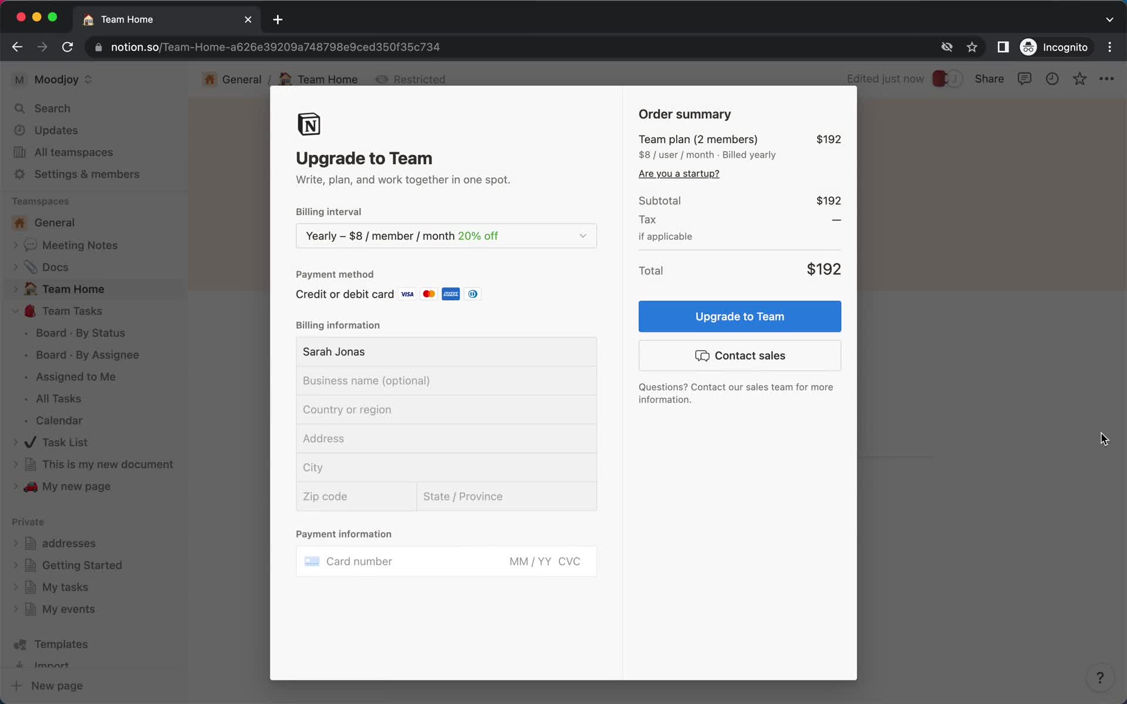1127x704 pixels.
Task: Select the Team Home browser tab
Action: click(167, 19)
